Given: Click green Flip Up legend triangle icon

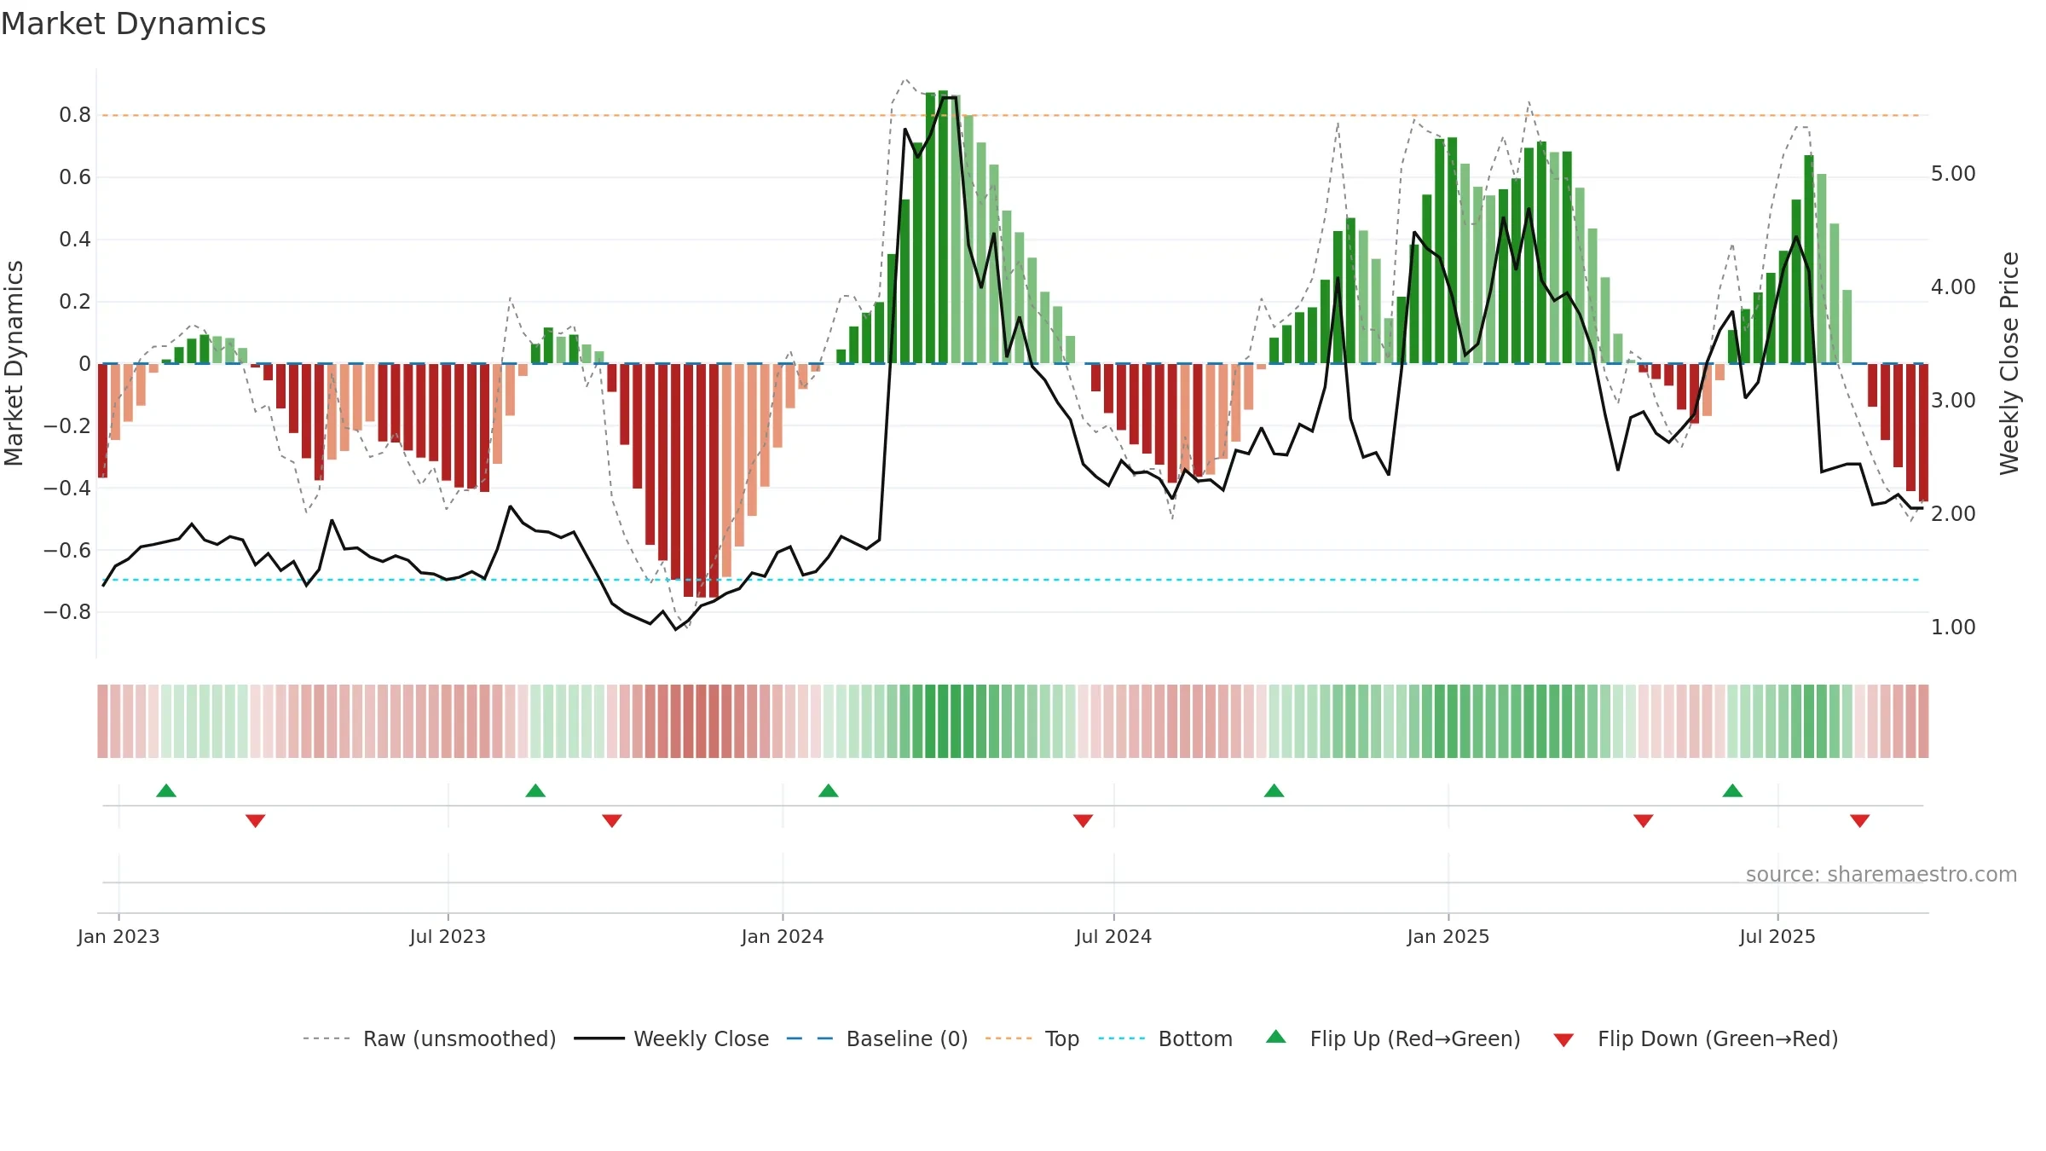Looking at the screenshot, I should 1276,1037.
